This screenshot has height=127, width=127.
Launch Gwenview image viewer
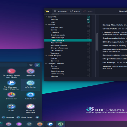click(x=11, y=95)
